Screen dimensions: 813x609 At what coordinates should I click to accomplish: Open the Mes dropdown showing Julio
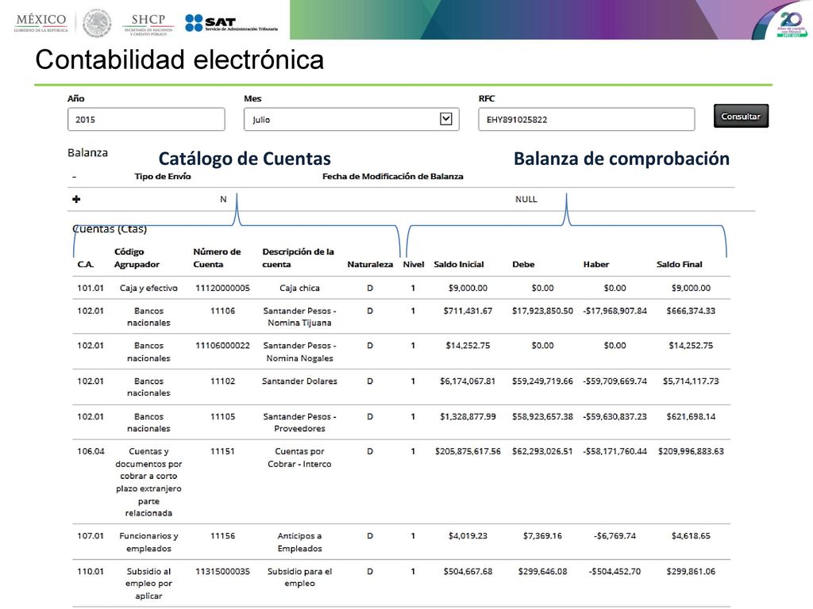coord(351,119)
